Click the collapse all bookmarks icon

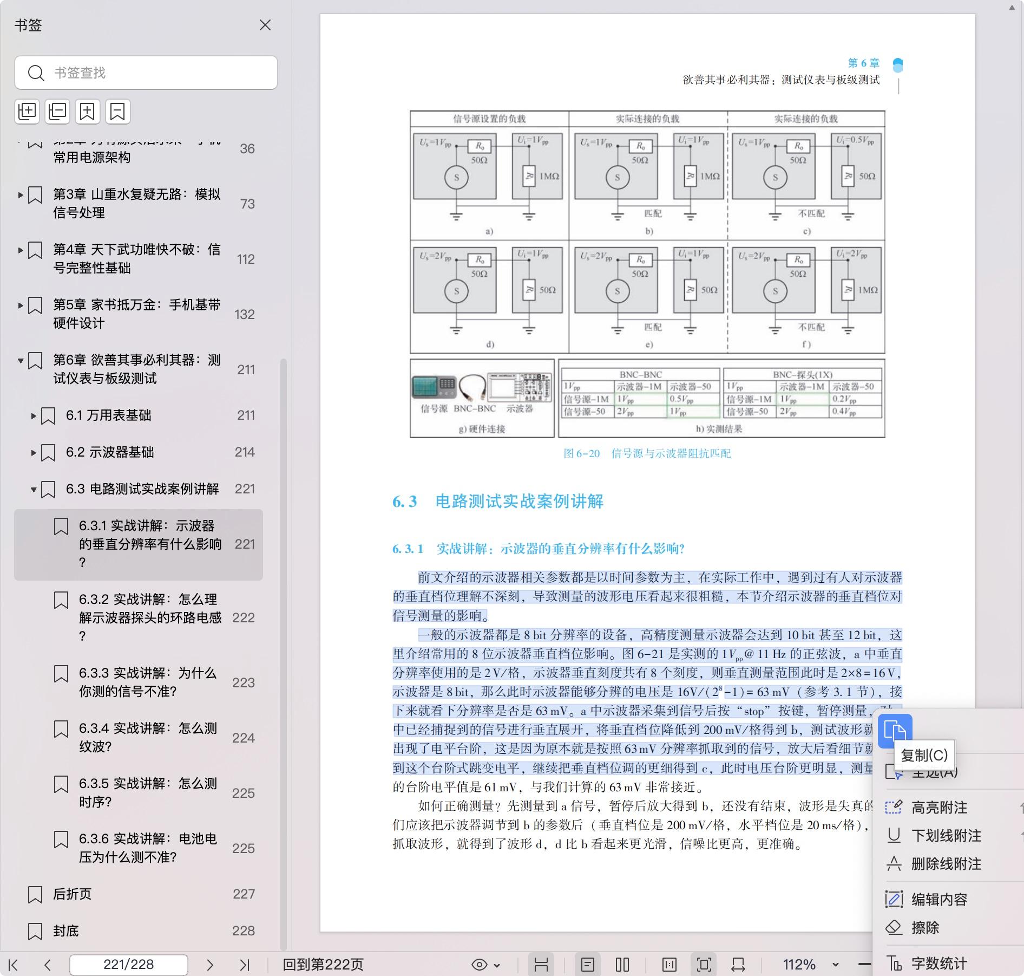pyautogui.click(x=57, y=112)
